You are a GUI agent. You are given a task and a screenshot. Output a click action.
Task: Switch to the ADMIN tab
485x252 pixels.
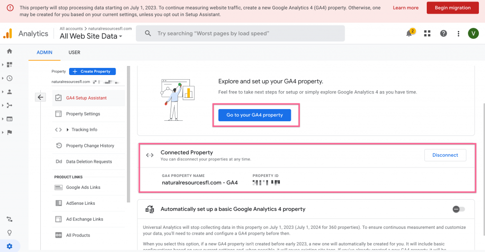pos(45,52)
